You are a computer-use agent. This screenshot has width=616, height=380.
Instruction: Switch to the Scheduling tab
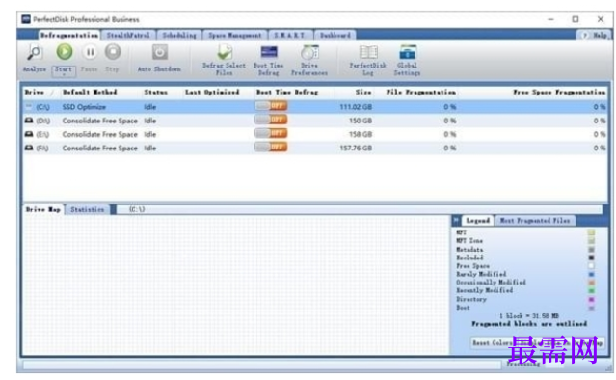(x=179, y=36)
